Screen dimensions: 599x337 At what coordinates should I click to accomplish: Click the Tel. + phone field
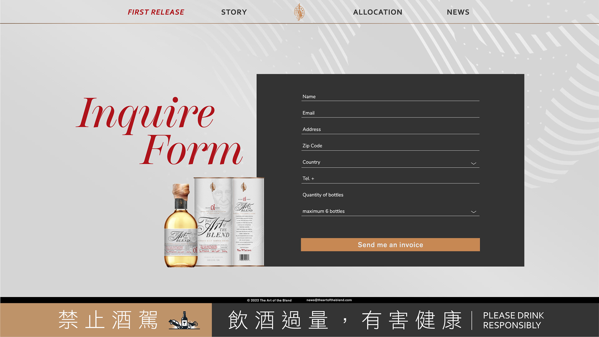[x=390, y=178]
